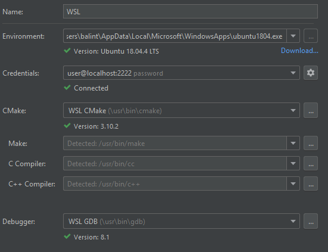Screen dimensions: 328x252
Task: Open the Debugger WSL GDB dropdown
Action: pyautogui.click(x=182, y=221)
